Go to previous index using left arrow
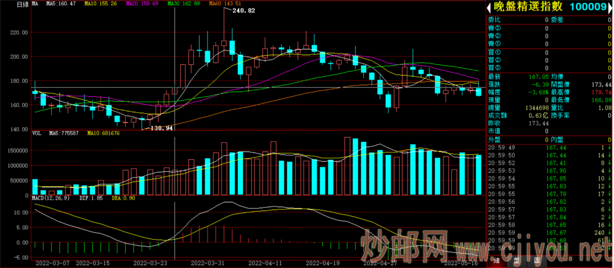614x268 pixels. (x=489, y=7)
